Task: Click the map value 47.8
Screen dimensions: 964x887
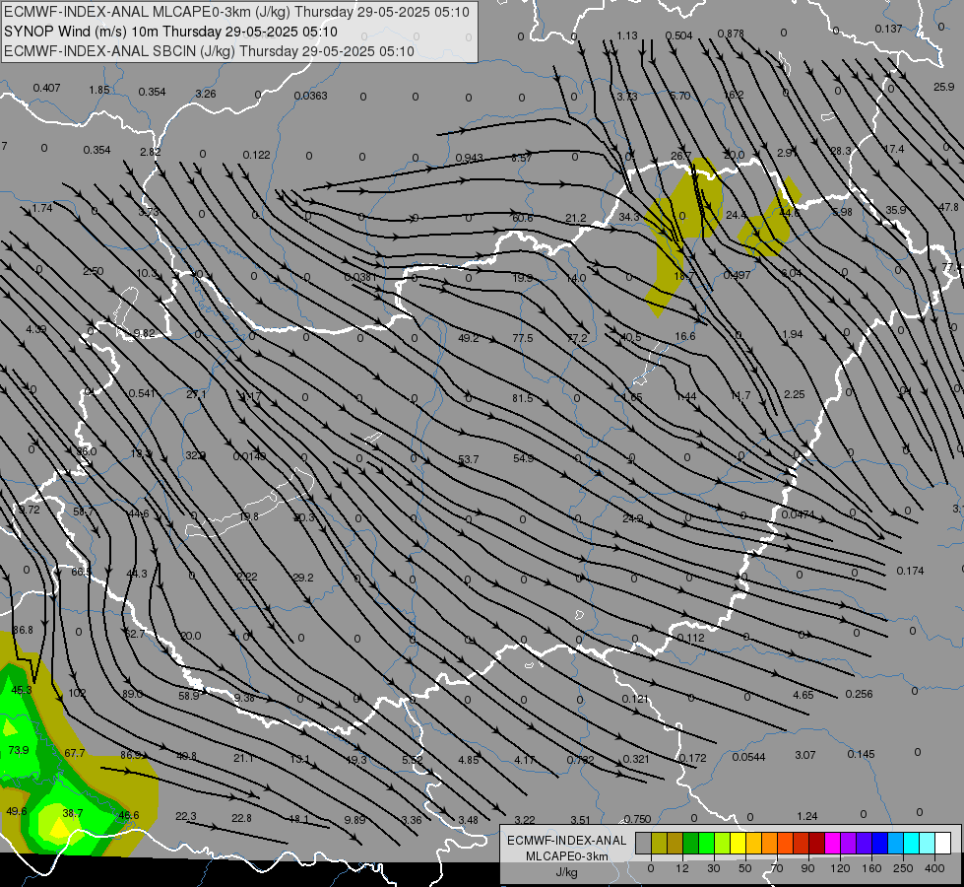Action: 948,207
